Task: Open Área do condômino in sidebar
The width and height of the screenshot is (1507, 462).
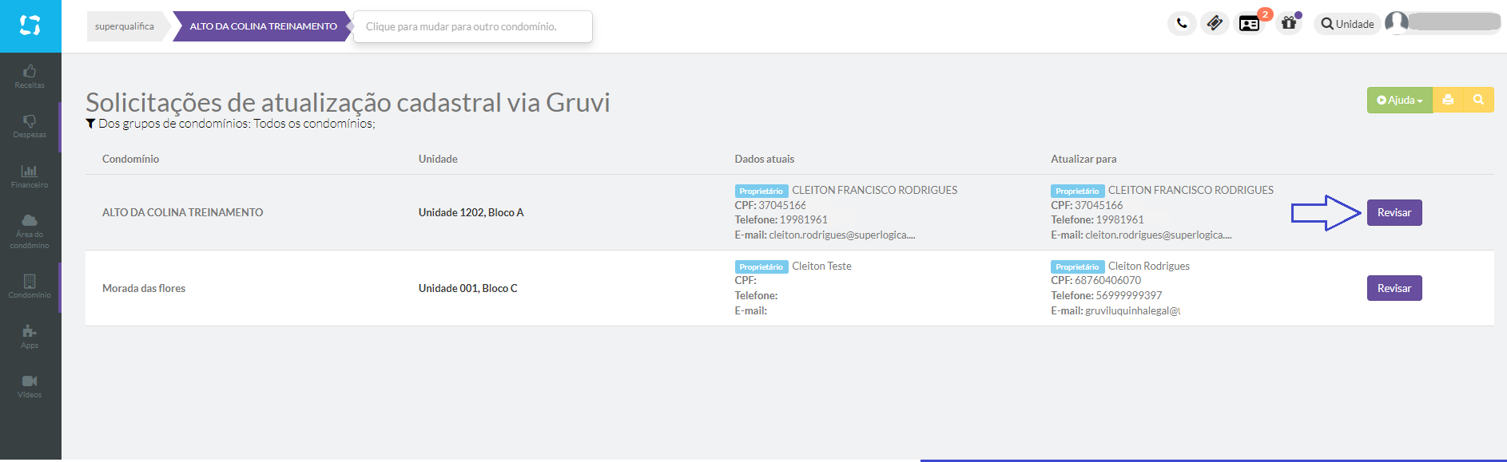Action: (30, 231)
